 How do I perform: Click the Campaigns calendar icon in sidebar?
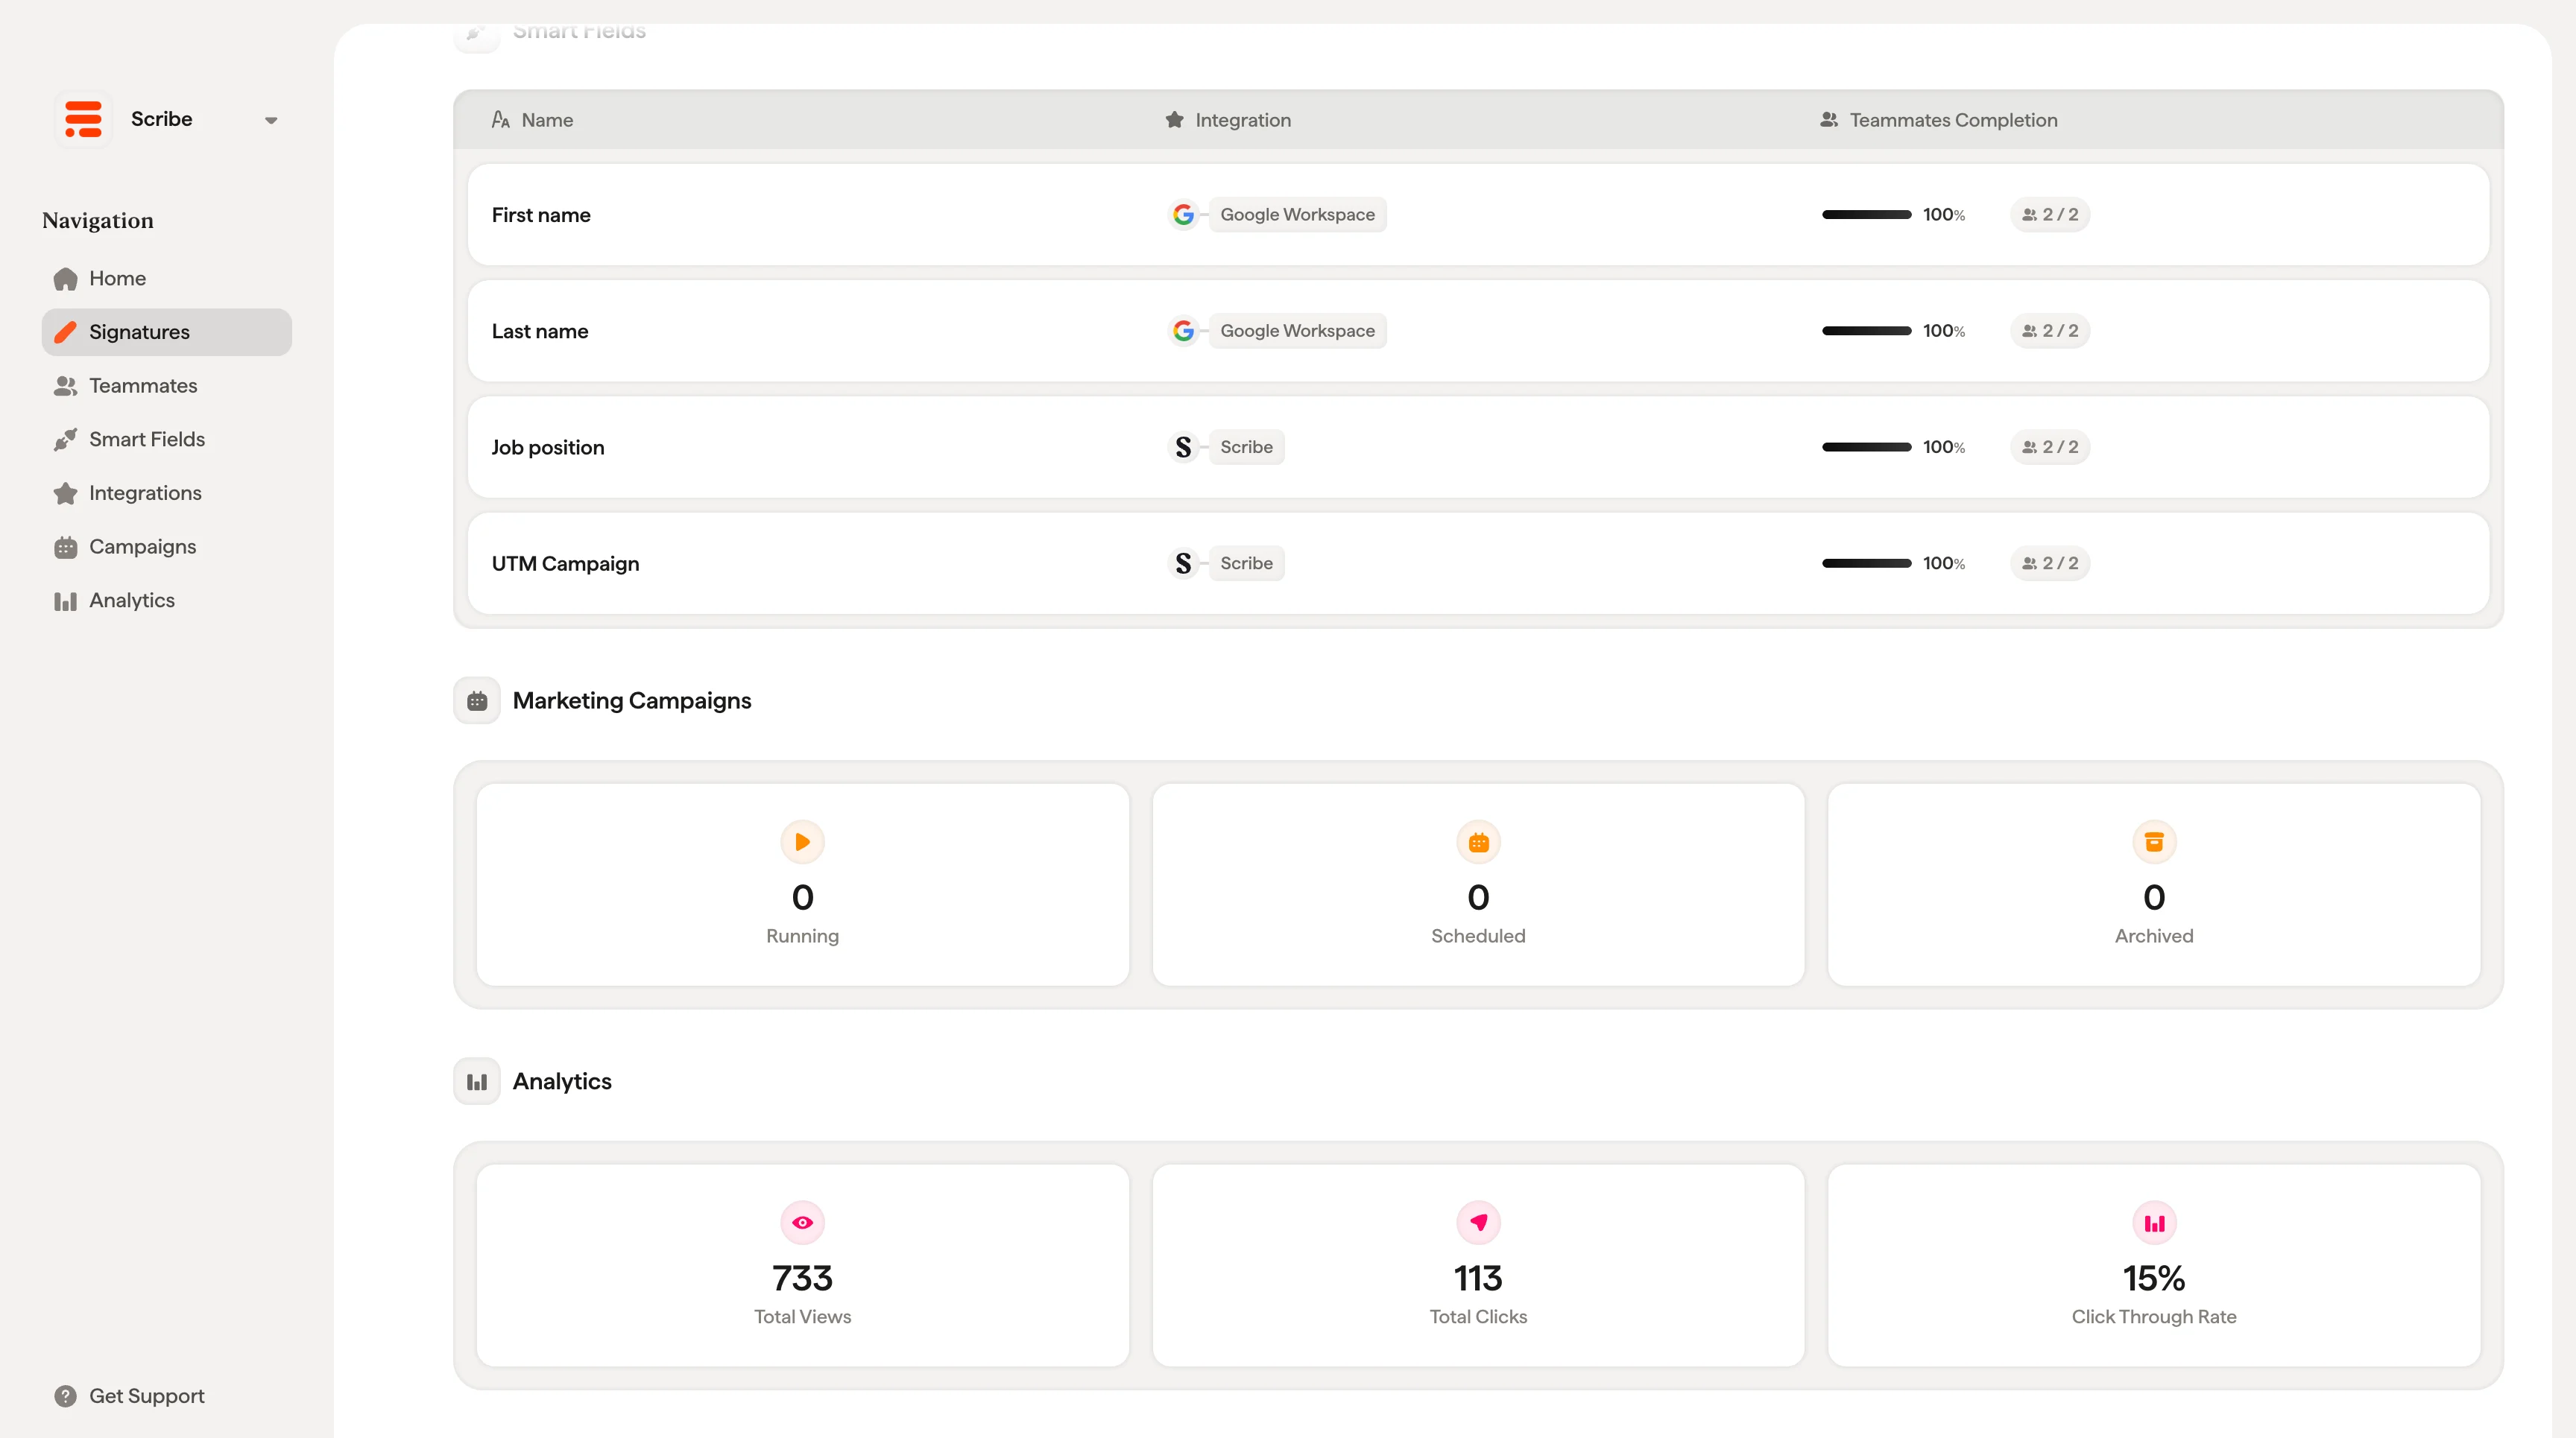coord(66,547)
